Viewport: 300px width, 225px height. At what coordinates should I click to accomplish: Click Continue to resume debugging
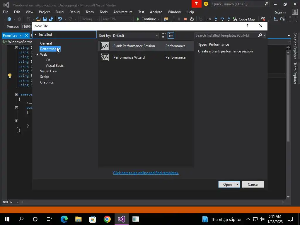coord(146,19)
